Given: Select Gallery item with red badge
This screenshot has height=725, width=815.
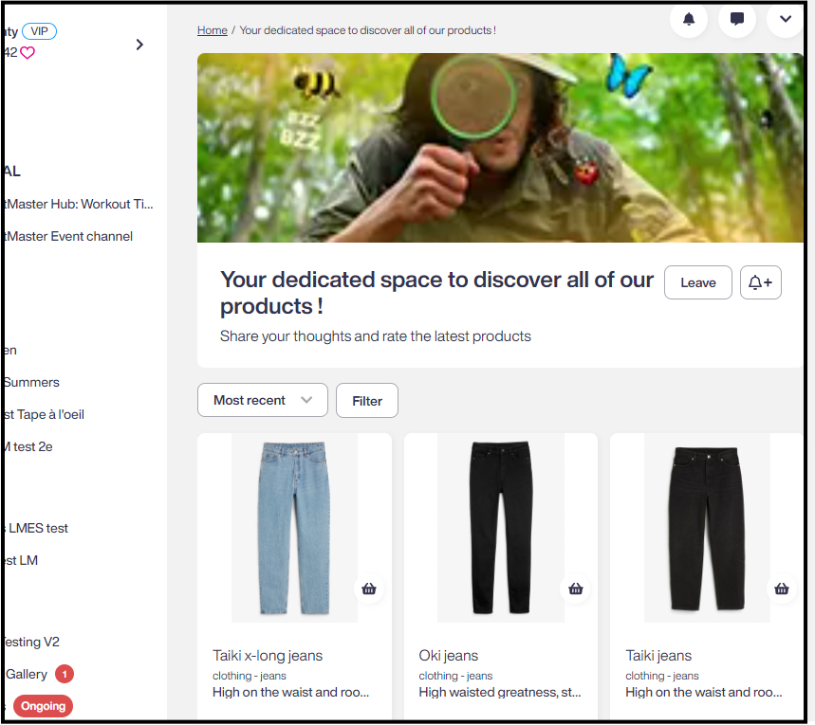Looking at the screenshot, I should click(x=28, y=674).
